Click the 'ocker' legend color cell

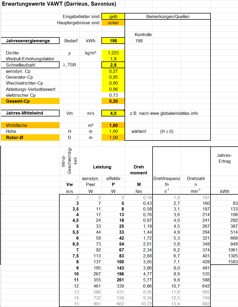click(x=113, y=23)
